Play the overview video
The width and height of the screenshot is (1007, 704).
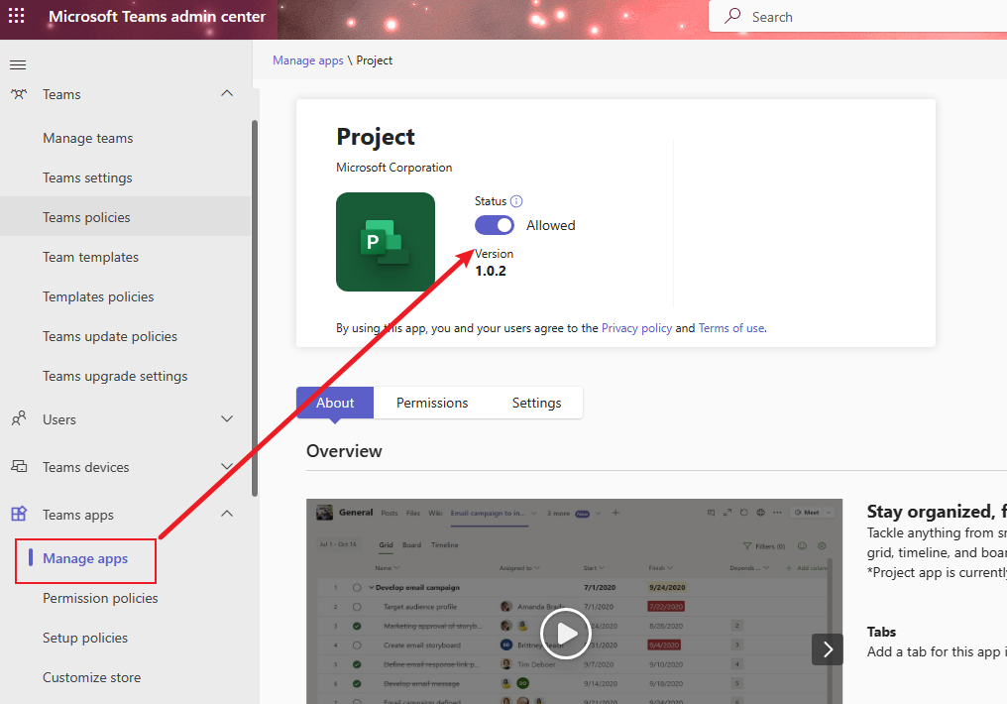point(566,634)
